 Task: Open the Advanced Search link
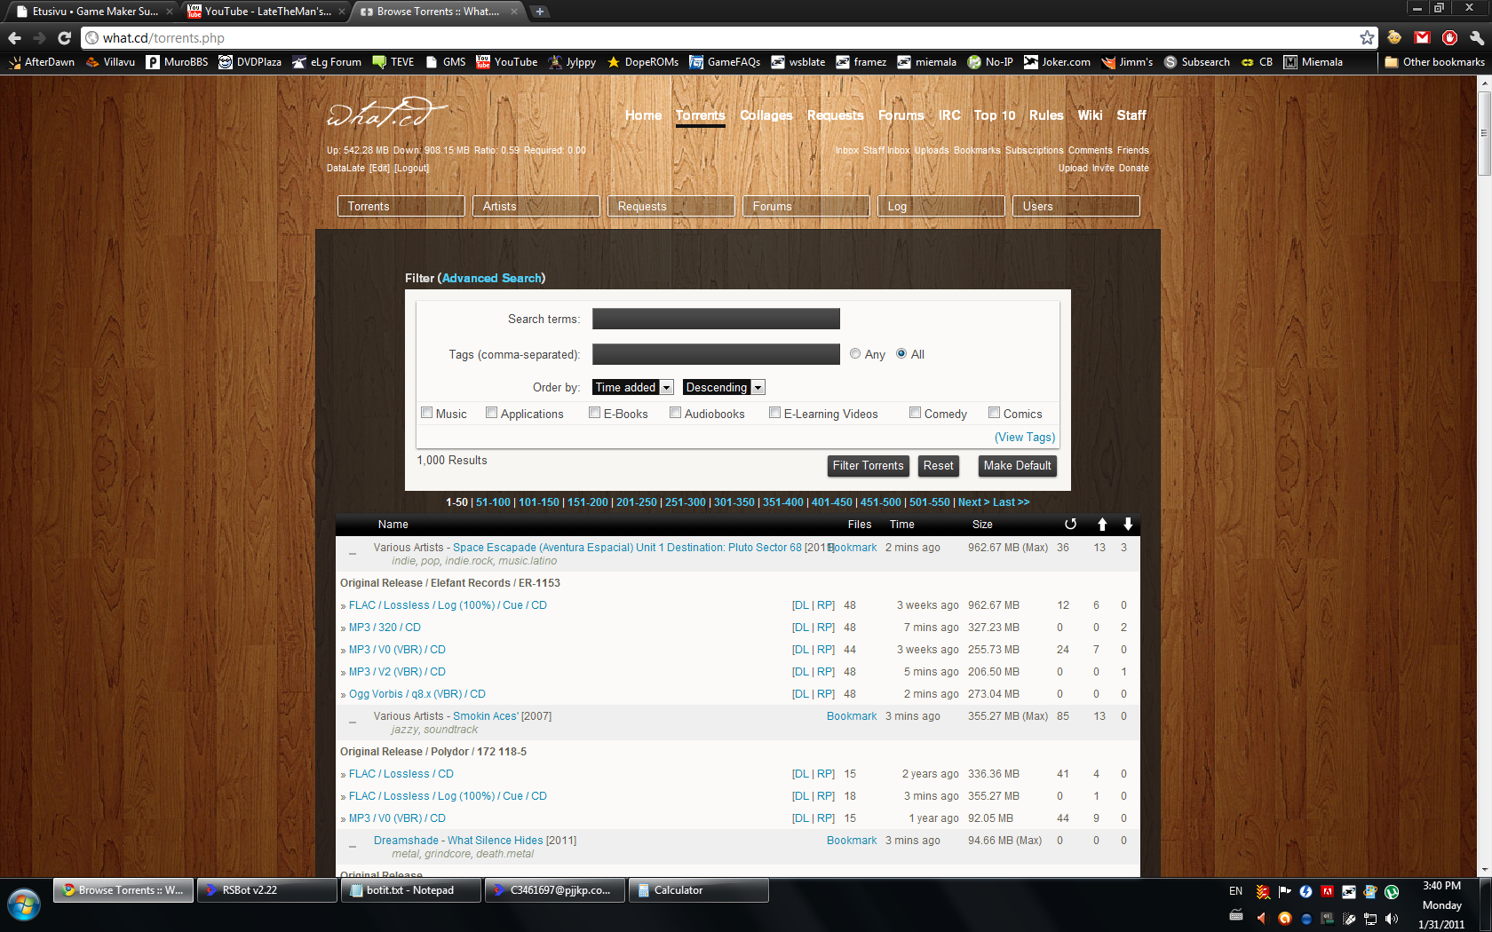click(x=492, y=278)
